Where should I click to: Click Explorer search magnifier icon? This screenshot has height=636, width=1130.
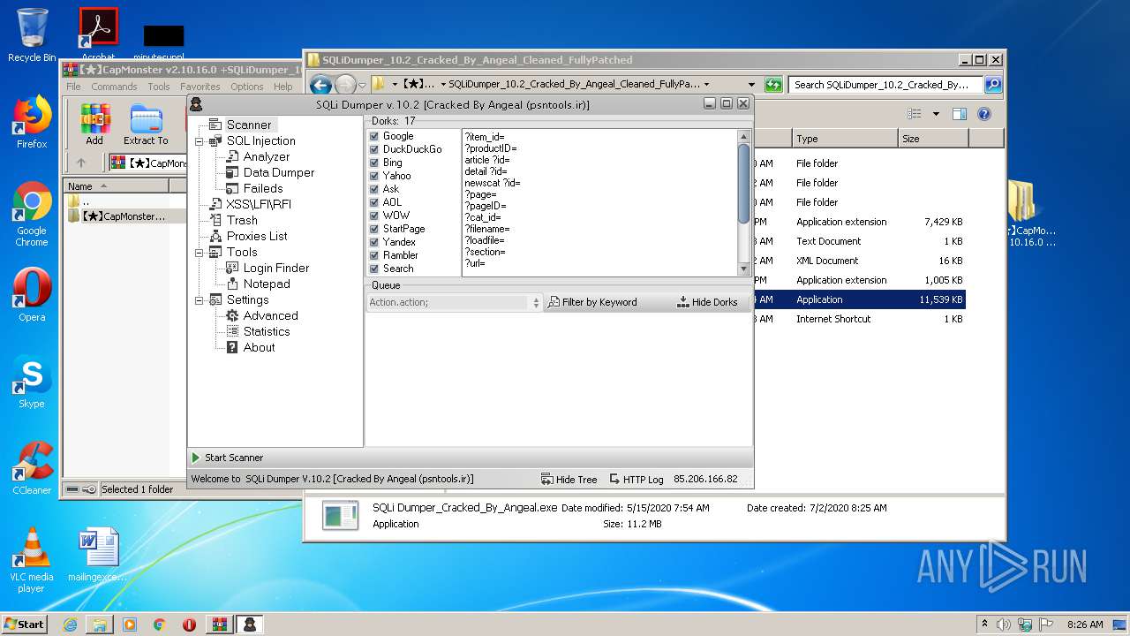click(992, 85)
